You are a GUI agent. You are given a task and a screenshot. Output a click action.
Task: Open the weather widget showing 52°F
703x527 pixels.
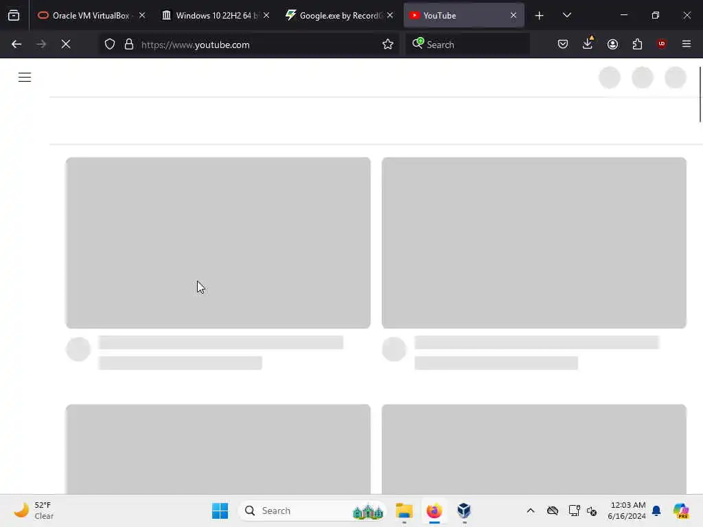coord(34,511)
